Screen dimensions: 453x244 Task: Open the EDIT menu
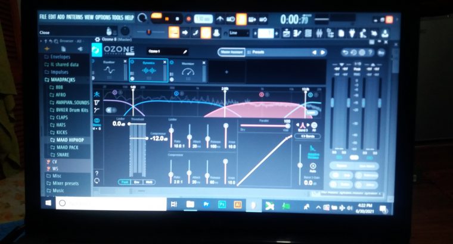pos(52,17)
